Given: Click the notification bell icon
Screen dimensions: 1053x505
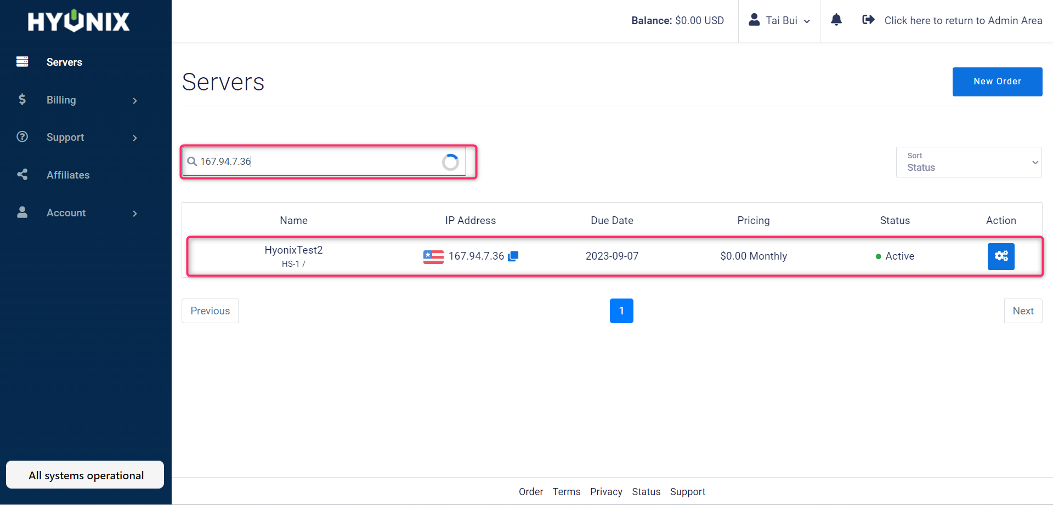Looking at the screenshot, I should coord(836,20).
